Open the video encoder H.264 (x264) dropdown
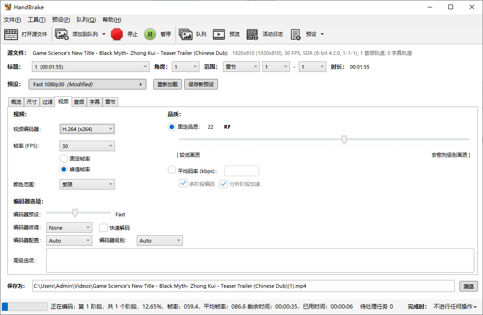The width and height of the screenshot is (483, 315). click(87, 129)
